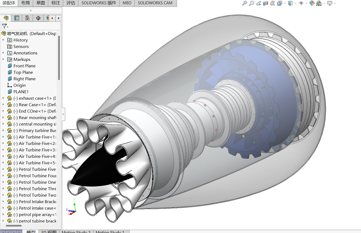Click the Apply Scene icon

tap(319, 3)
